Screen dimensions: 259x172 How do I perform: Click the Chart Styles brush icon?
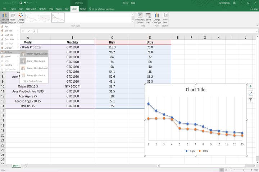[251, 93]
